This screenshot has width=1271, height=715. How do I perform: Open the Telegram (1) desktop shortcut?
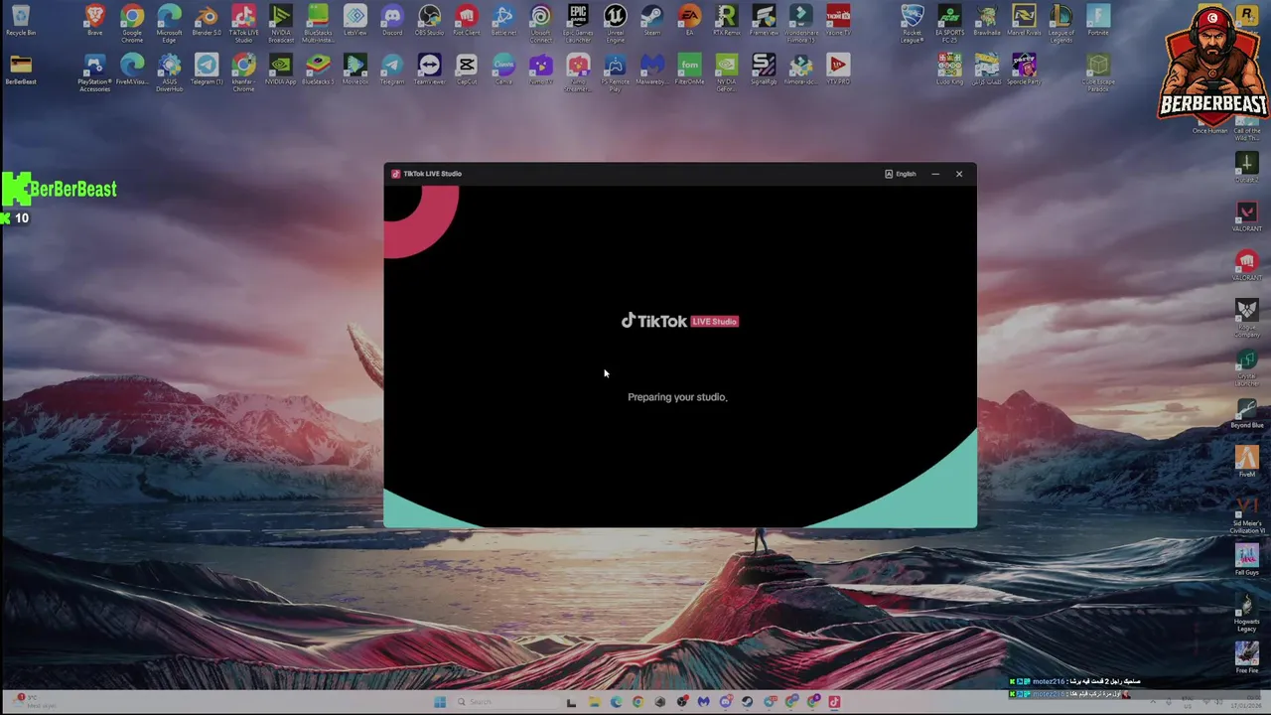coord(207,70)
